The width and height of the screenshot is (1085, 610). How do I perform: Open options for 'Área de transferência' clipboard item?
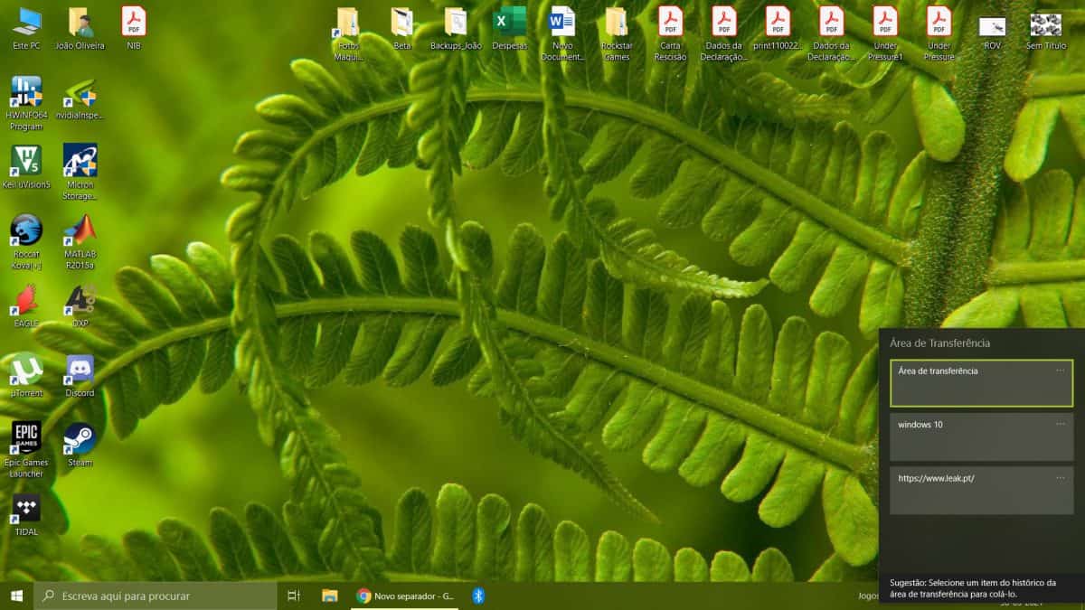[x=1060, y=371]
